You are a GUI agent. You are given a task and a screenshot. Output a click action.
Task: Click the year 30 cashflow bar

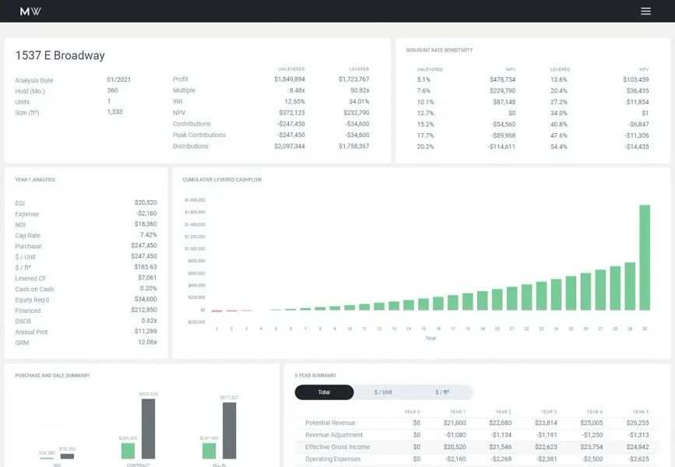pyautogui.click(x=645, y=258)
